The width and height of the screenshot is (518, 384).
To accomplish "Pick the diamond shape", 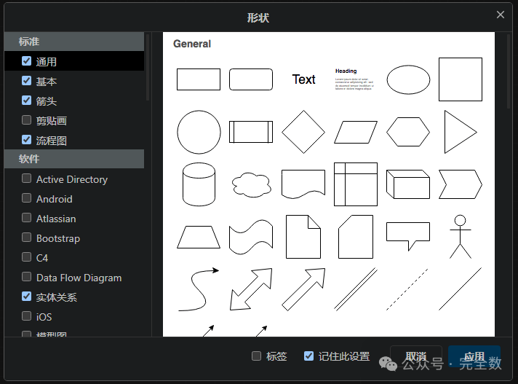I will click(x=303, y=132).
